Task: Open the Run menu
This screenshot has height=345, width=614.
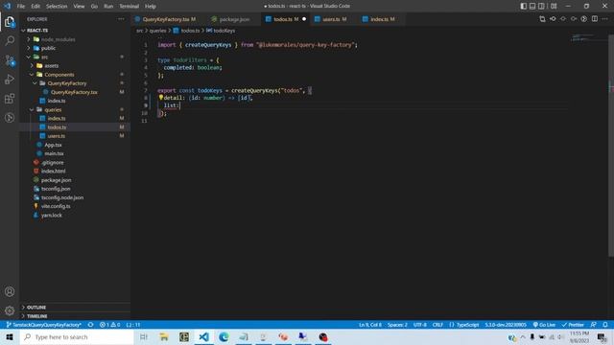Action: 108,6
